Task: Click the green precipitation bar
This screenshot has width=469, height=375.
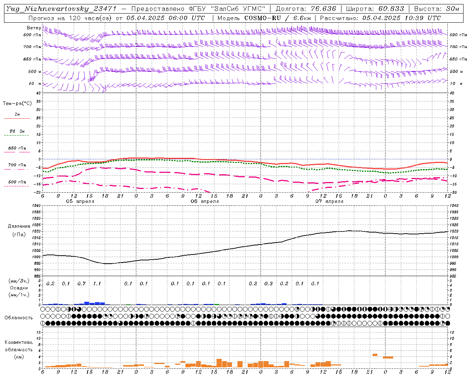Action: click(x=217, y=304)
